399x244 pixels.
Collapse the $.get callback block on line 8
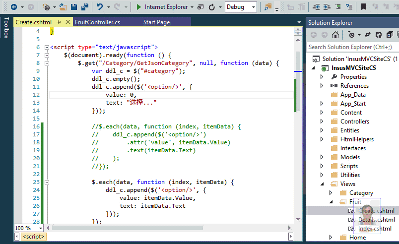point(47,63)
